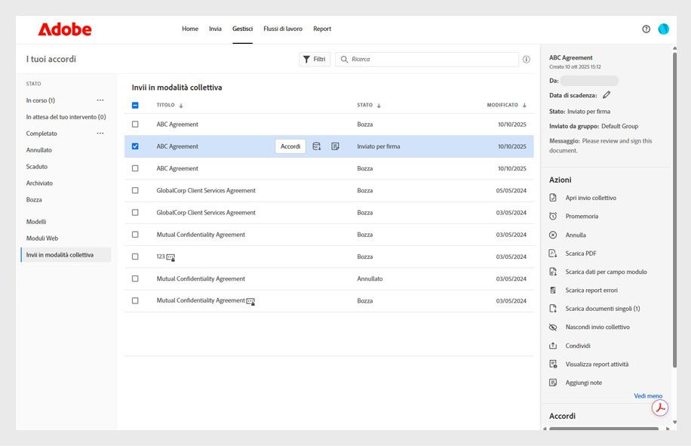The width and height of the screenshot is (691, 446).
Task: Select all agreements with the header checkbox
Action: (135, 106)
